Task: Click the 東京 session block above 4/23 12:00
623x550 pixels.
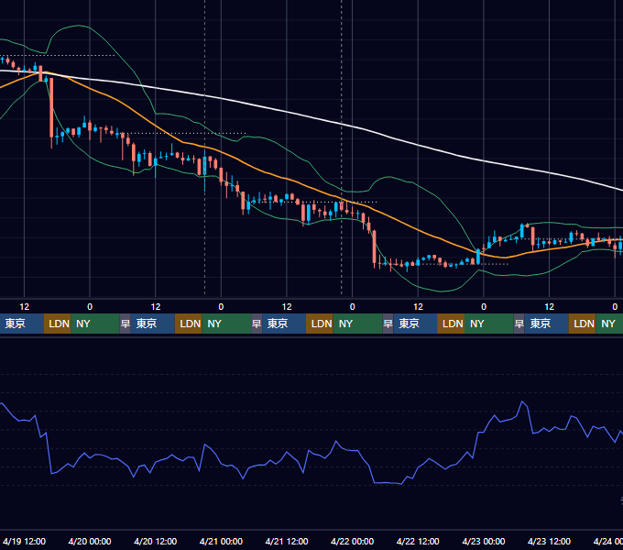Action: coord(547,324)
